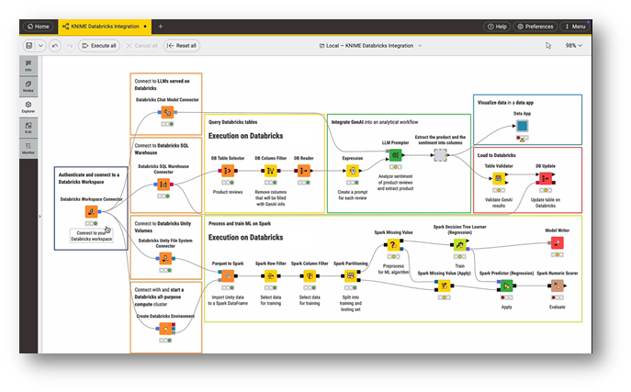This screenshot has width=631, height=392.
Task: Select the Spark Row Filter node
Action: (x=270, y=275)
